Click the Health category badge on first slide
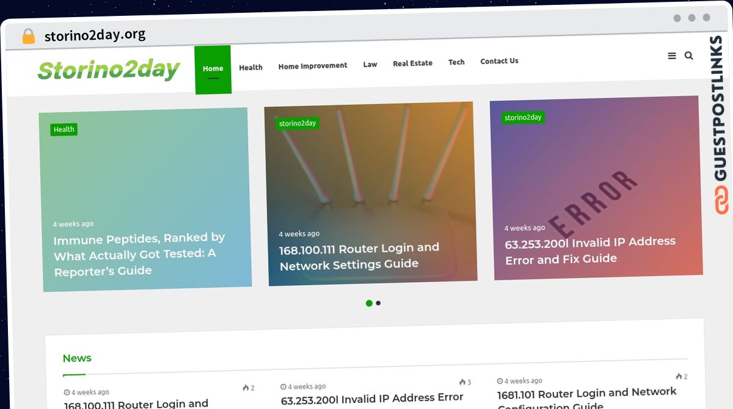 tap(64, 129)
